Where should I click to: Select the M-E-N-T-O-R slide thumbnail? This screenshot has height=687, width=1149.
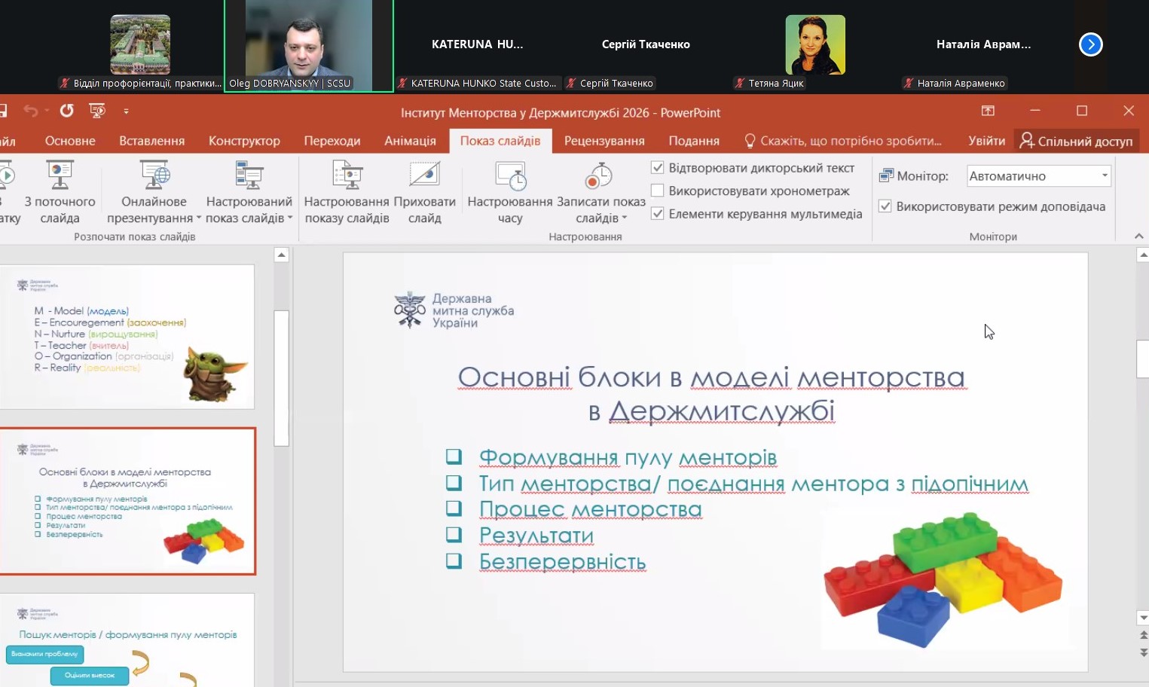tap(127, 337)
